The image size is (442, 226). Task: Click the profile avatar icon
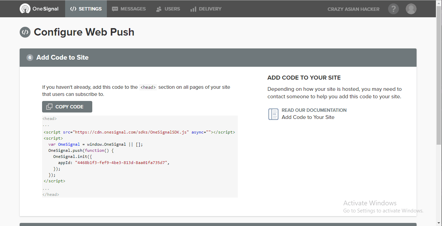[x=411, y=8]
